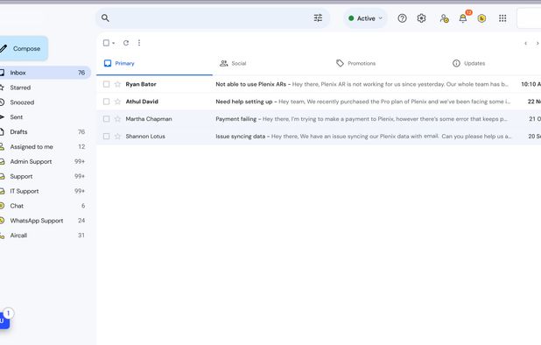Star the Shannon Lotus email
This screenshot has height=345, width=541.
click(x=117, y=137)
